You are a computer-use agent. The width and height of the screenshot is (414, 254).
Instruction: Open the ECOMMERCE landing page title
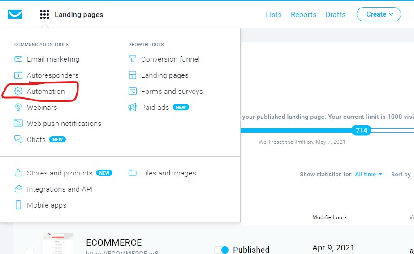click(114, 242)
